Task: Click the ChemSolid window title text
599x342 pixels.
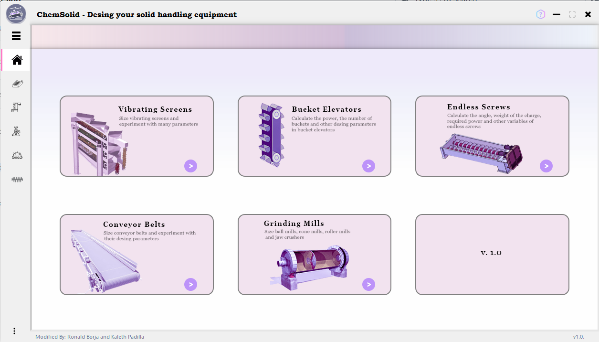Action: (137, 15)
